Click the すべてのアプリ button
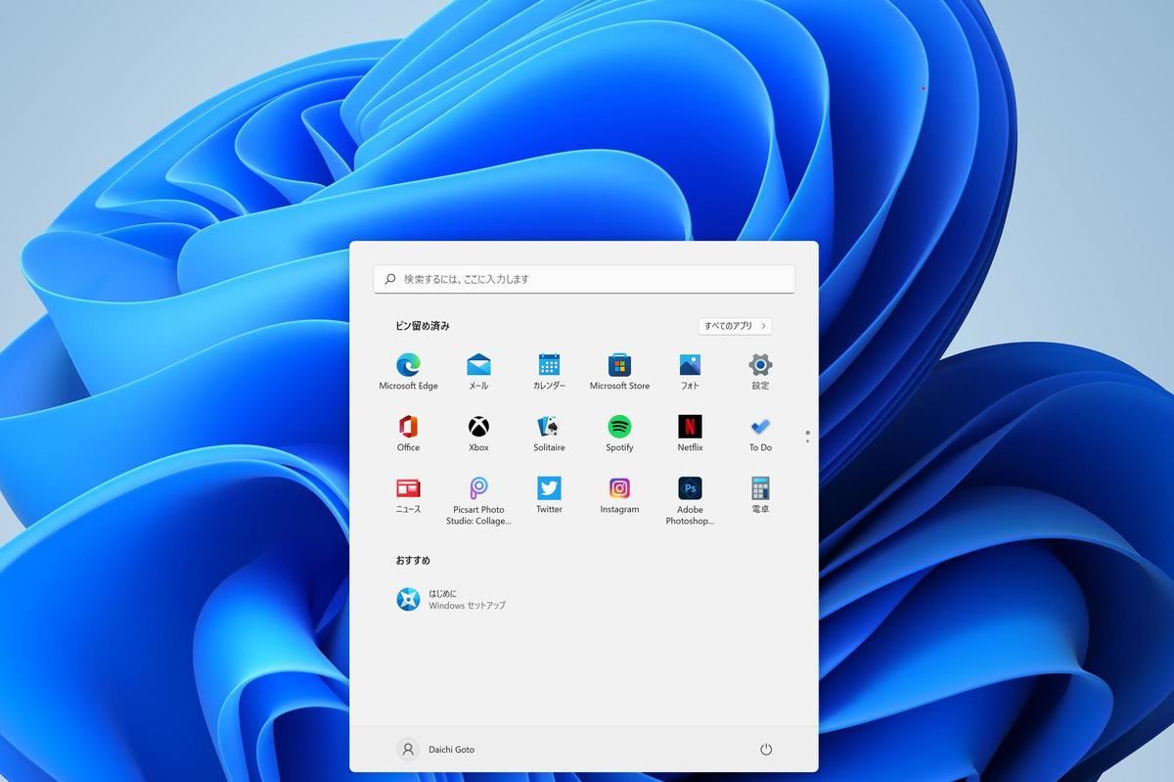The height and width of the screenshot is (782, 1174). click(735, 326)
